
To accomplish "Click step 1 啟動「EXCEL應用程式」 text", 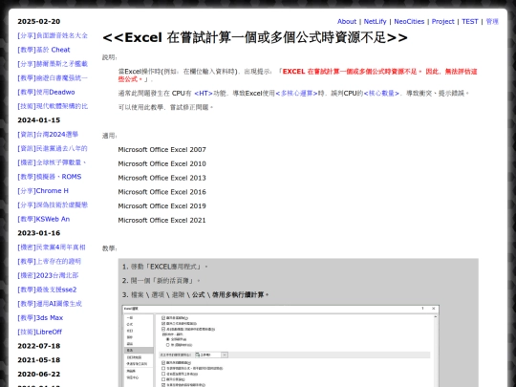I will click(x=165, y=267).
